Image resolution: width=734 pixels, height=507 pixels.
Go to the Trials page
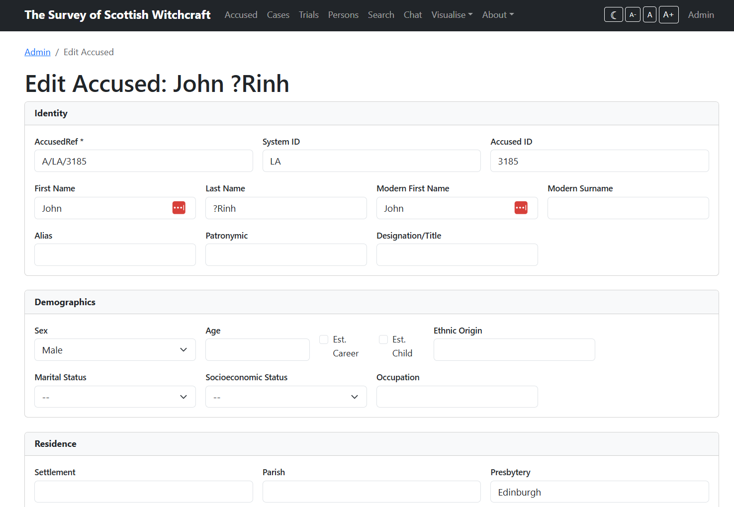(x=308, y=15)
